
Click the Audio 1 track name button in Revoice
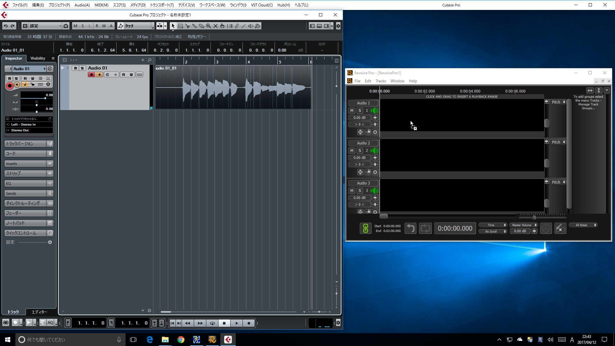click(363, 103)
